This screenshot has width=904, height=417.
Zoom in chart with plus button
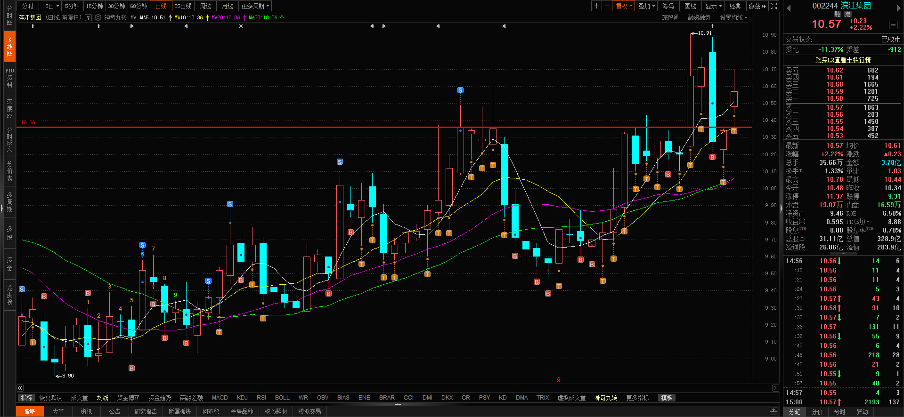click(596, 6)
